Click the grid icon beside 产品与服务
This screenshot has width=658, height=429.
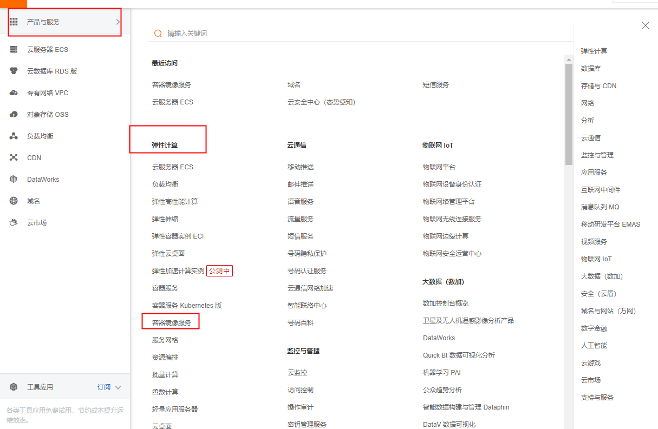coord(14,22)
